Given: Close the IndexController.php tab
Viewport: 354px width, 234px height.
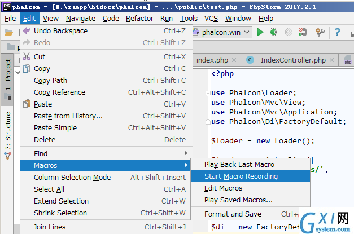Looking at the screenshot, I should pyautogui.click(x=331, y=60).
